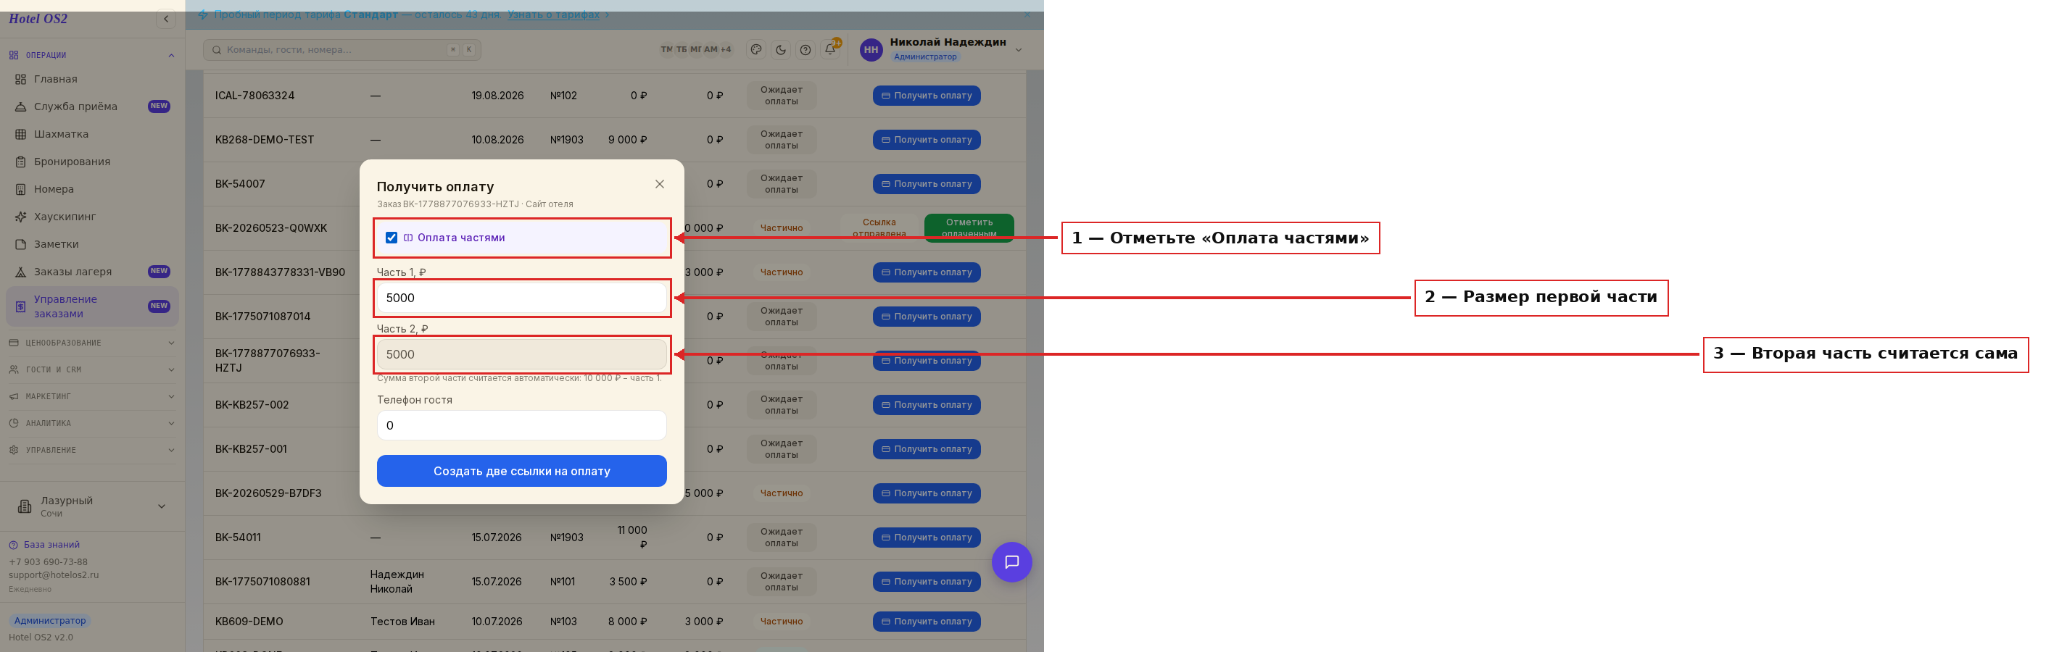Image resolution: width=2046 pixels, height=652 pixels.
Task: Open the chat widget bubble
Action: point(1011,561)
